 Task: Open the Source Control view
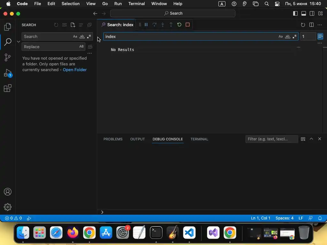click(8, 57)
